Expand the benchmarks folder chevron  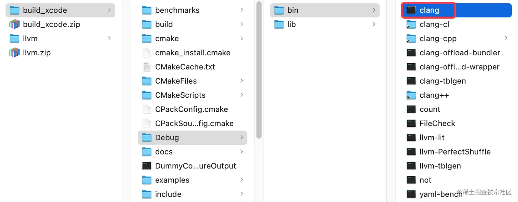(x=242, y=10)
